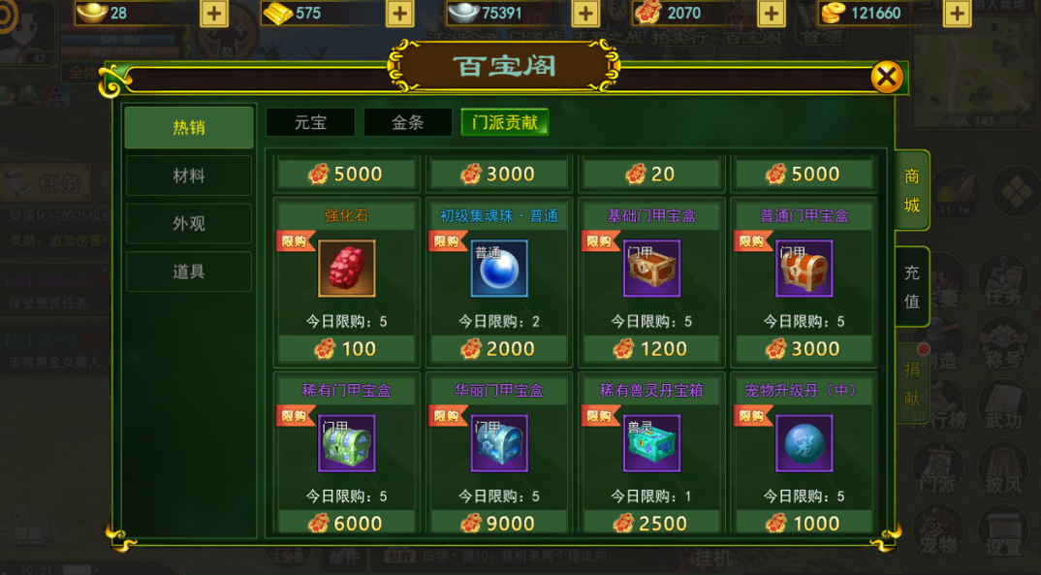Buy 强化石 with the 100 price button
1041x575 pixels.
pos(347,348)
